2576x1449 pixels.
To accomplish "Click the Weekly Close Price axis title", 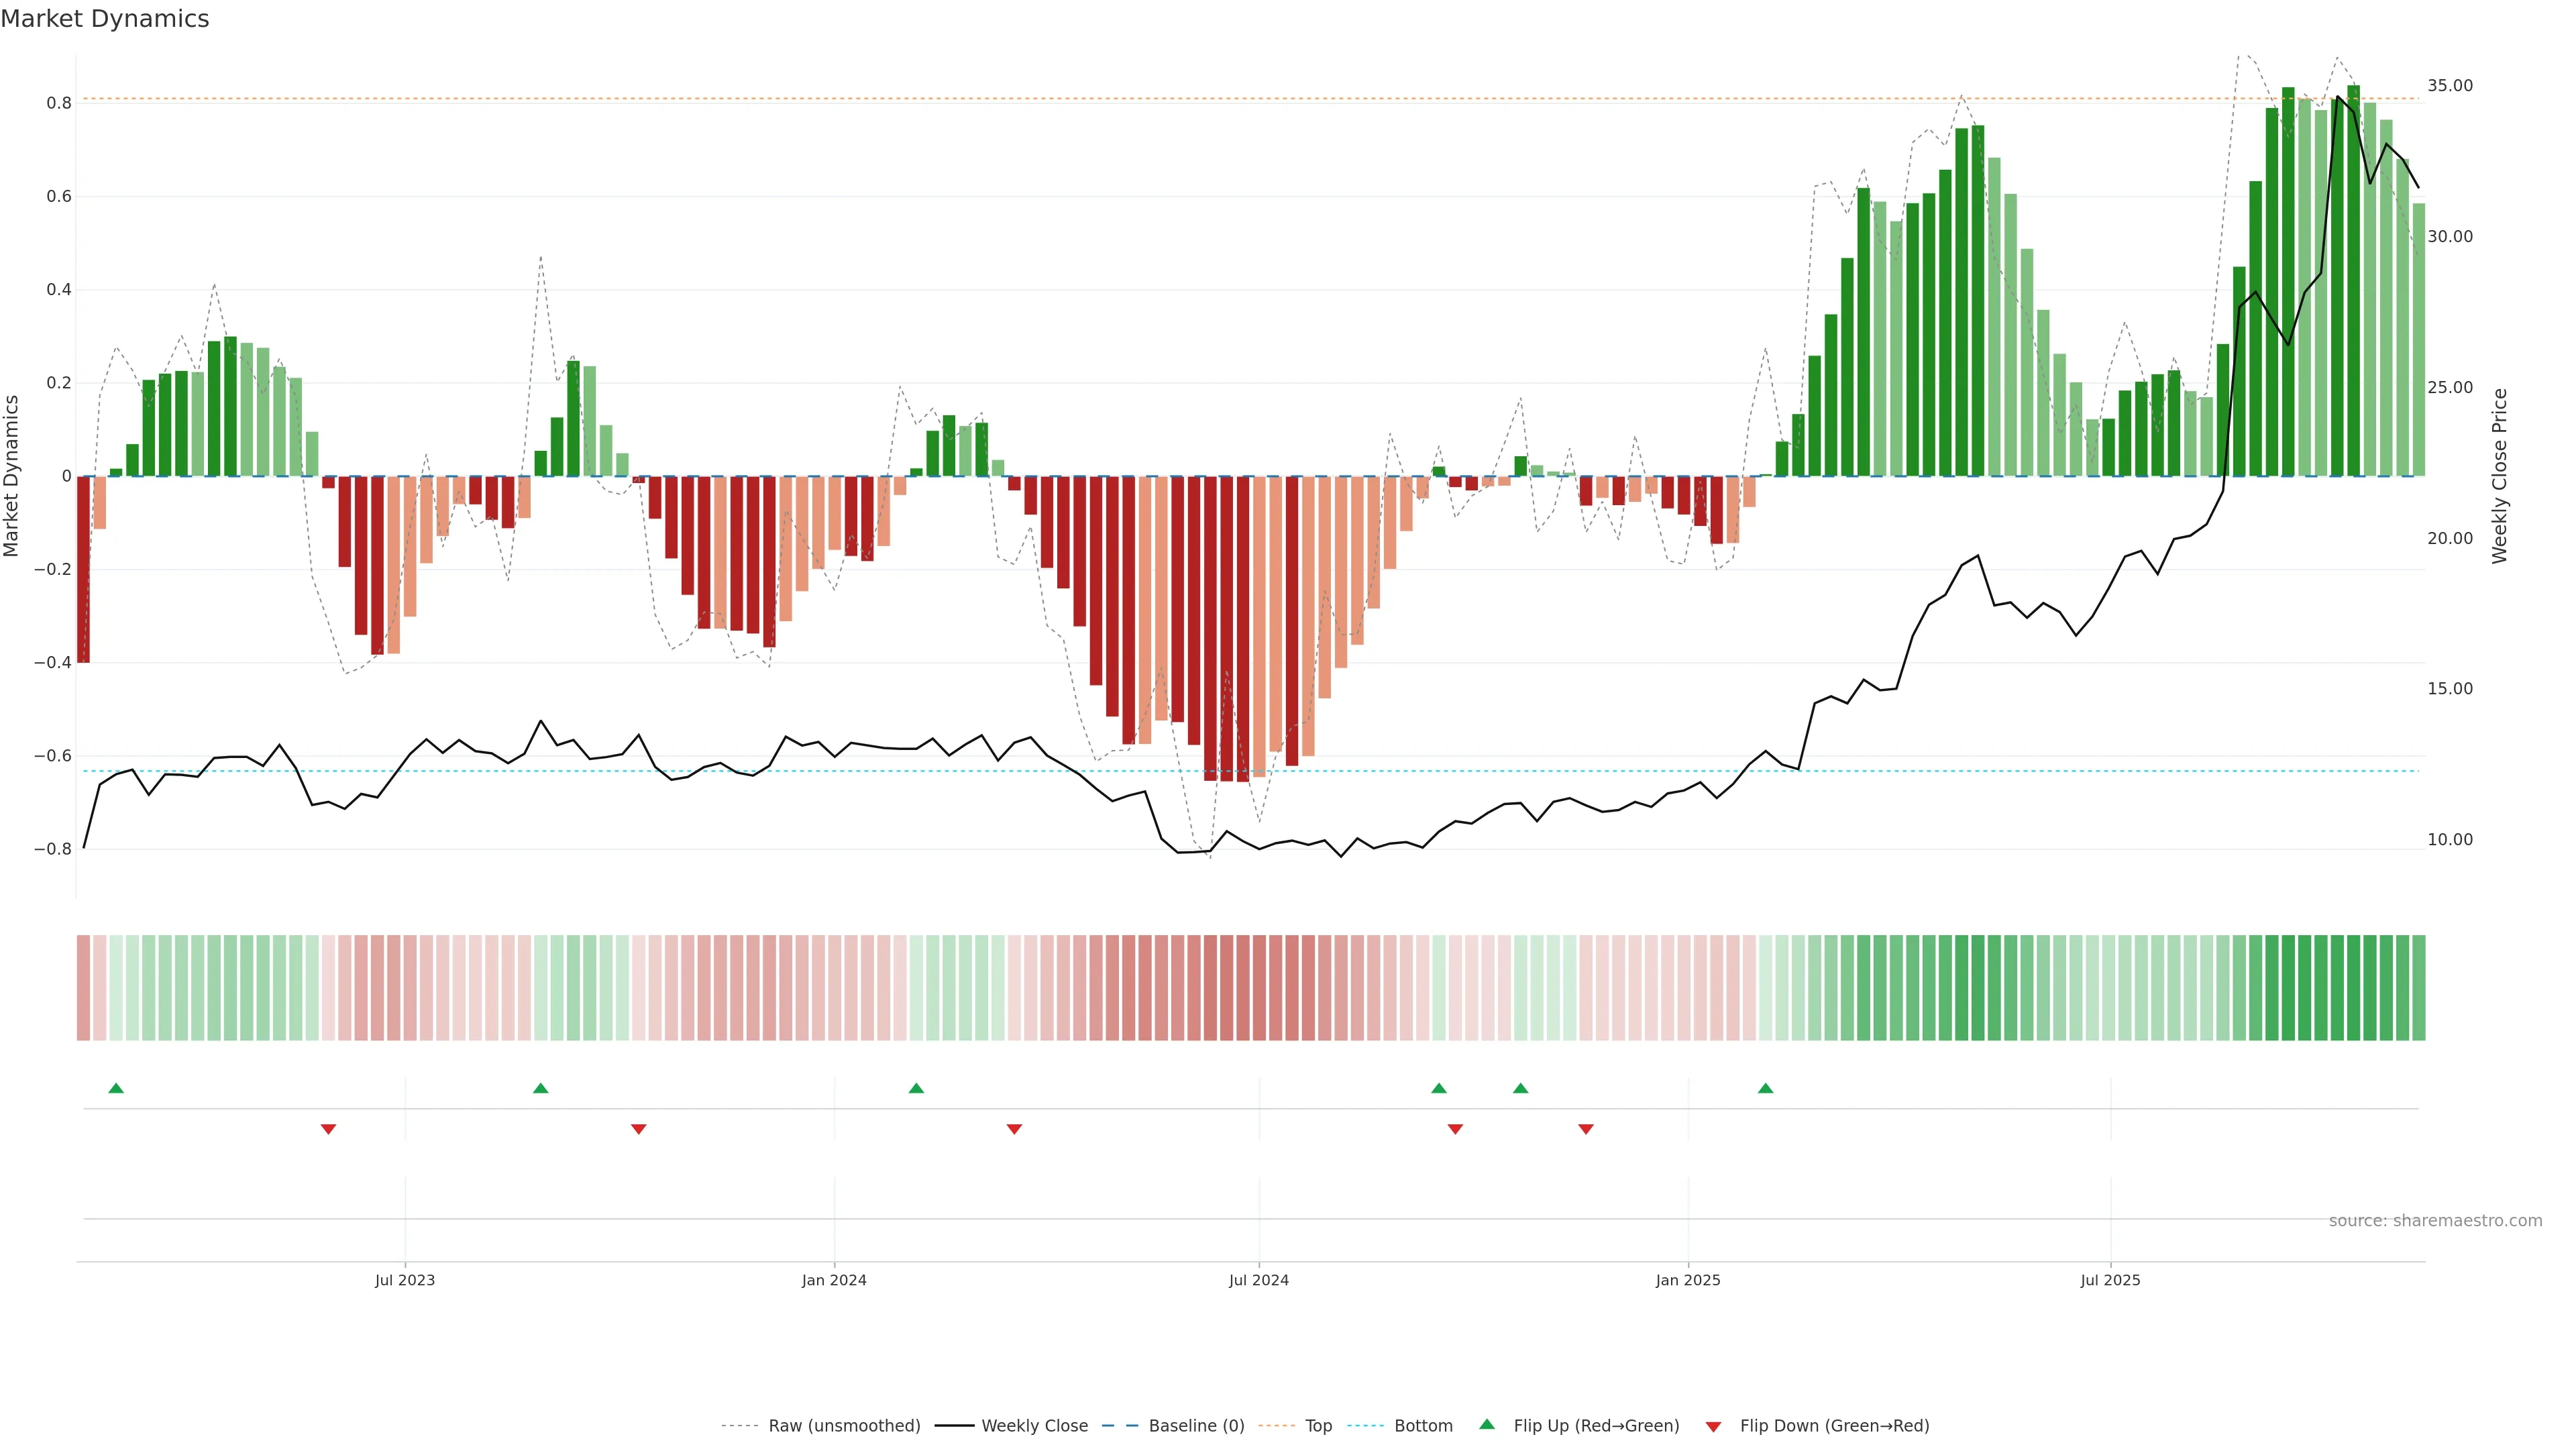I will point(2499,476).
